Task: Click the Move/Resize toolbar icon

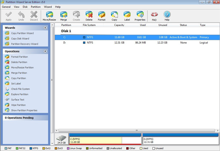Action: pyautogui.click(x=49, y=16)
